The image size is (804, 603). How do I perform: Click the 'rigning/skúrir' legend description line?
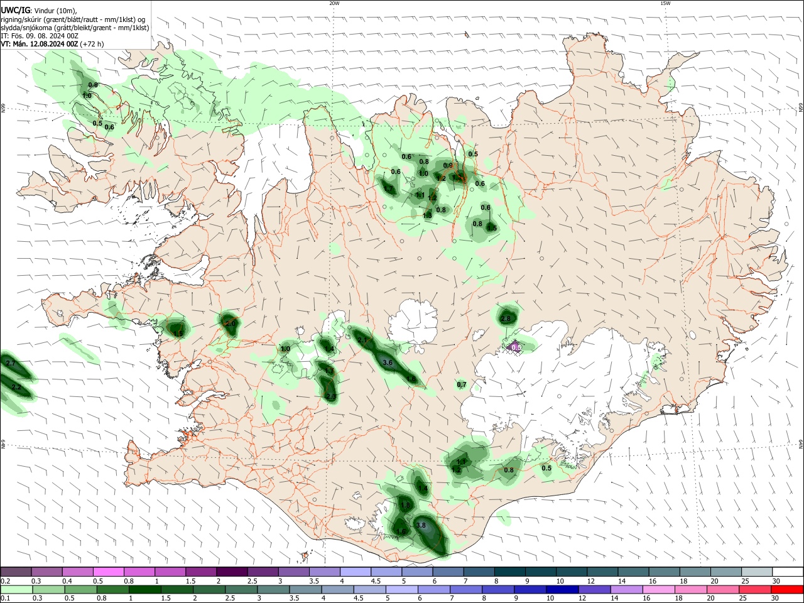coord(73,19)
